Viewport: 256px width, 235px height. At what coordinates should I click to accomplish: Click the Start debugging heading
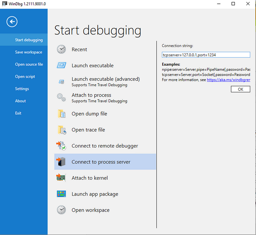98,30
